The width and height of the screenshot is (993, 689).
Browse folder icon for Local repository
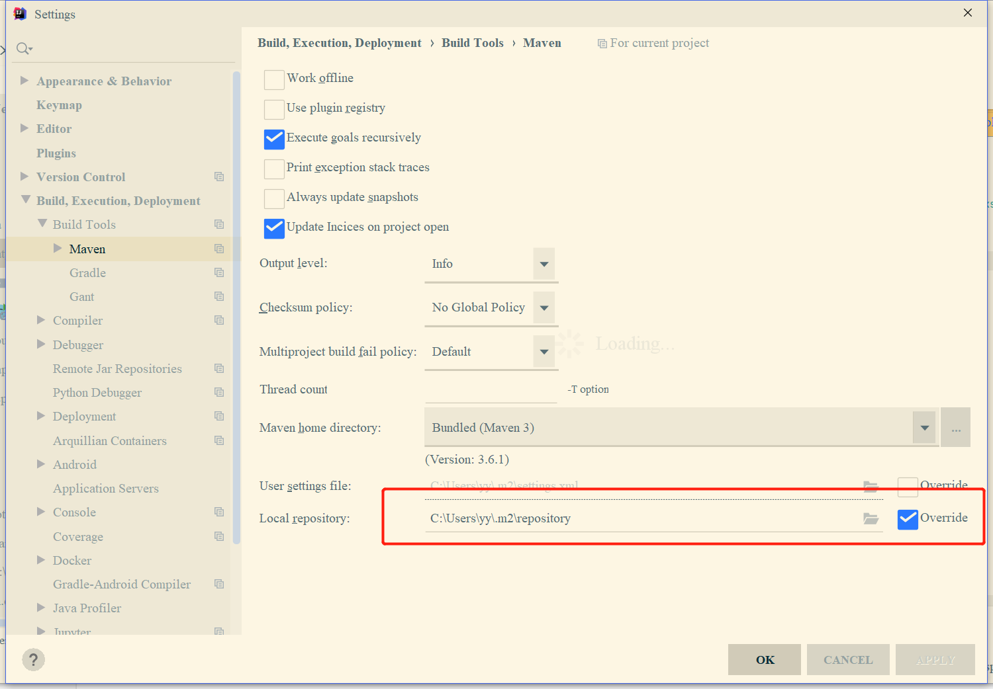coord(871,518)
